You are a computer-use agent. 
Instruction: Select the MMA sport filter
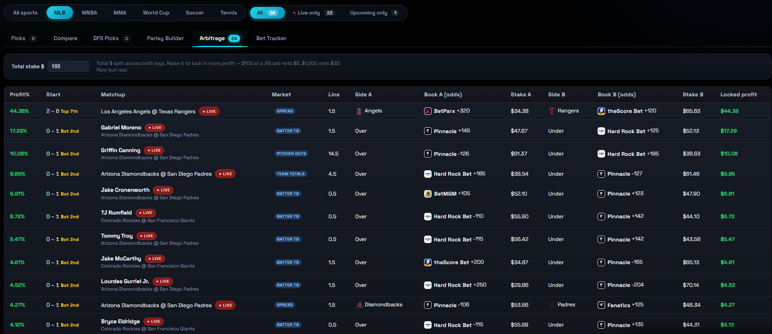120,13
